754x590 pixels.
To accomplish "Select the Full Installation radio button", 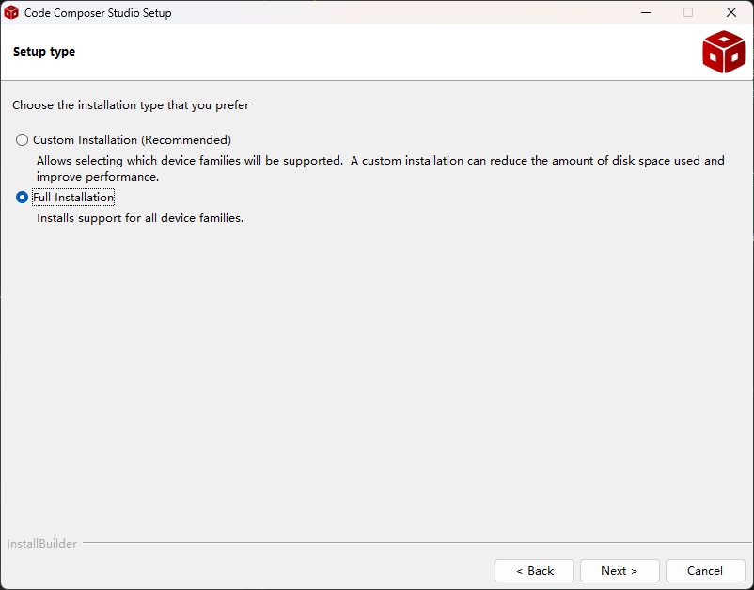I will click(x=22, y=198).
